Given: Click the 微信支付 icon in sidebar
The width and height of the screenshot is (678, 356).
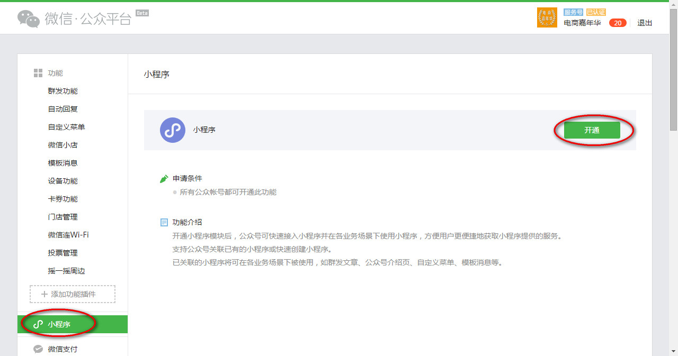Looking at the screenshot, I should click(x=38, y=349).
